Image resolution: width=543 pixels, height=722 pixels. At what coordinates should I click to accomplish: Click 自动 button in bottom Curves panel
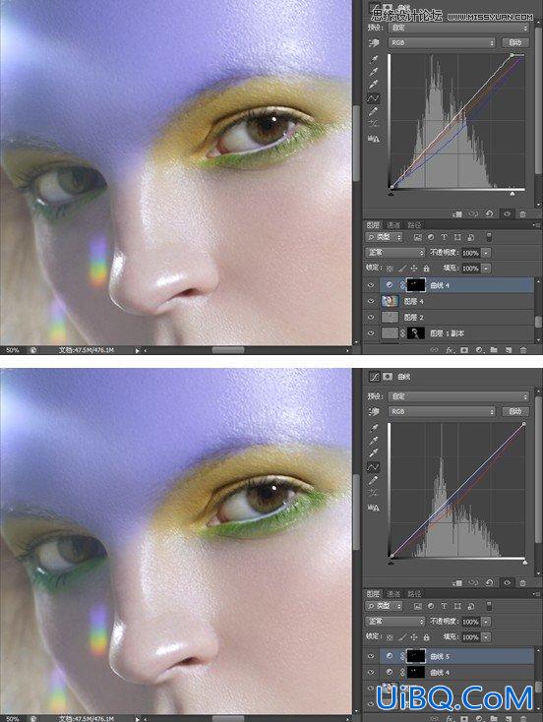(x=515, y=411)
